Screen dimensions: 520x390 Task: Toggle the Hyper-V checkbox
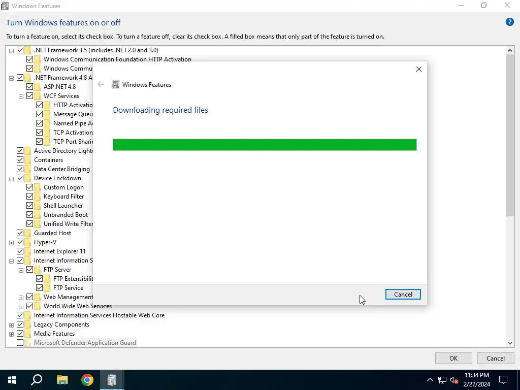20,242
